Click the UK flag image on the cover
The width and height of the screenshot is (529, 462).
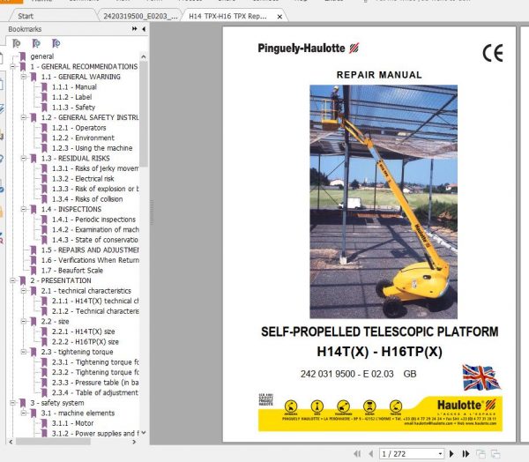click(481, 377)
